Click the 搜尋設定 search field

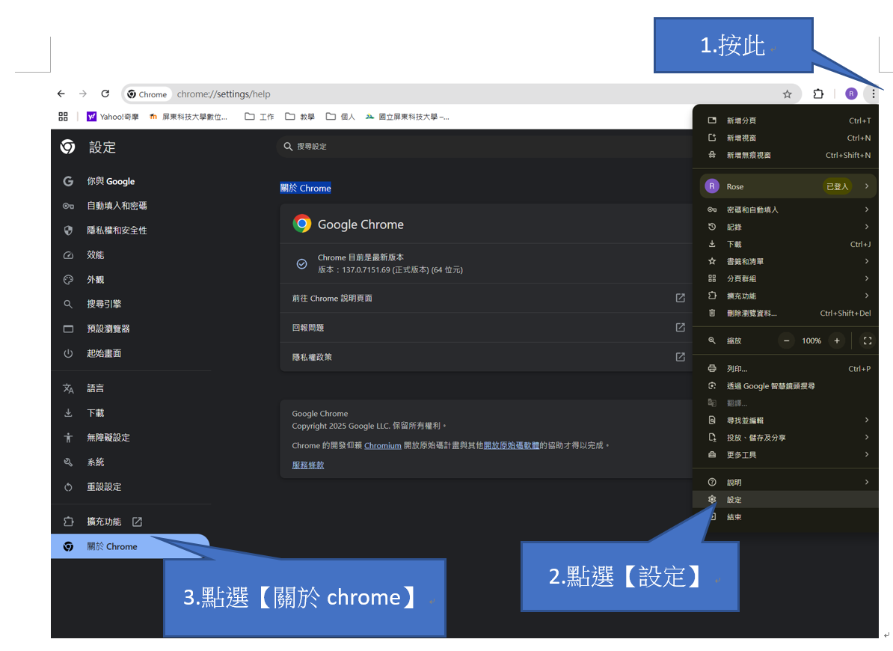[x=484, y=147]
